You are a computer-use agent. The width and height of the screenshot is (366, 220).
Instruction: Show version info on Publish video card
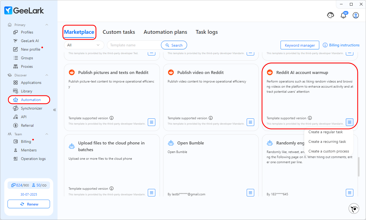pos(211,118)
